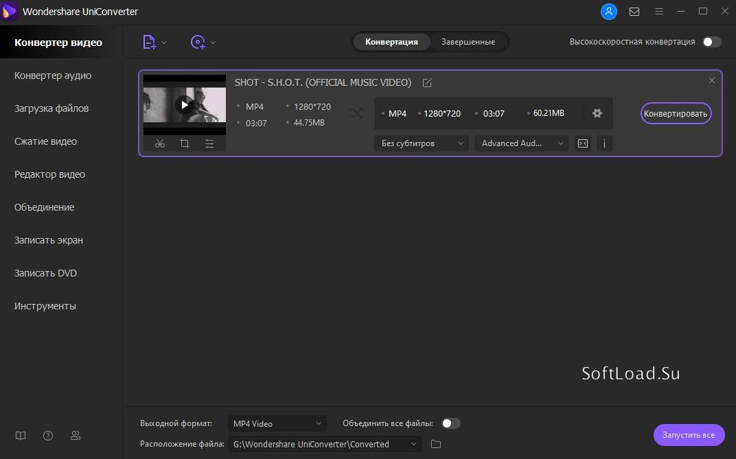The image size is (736, 459).
Task: Open Инструменты section
Action: point(45,306)
